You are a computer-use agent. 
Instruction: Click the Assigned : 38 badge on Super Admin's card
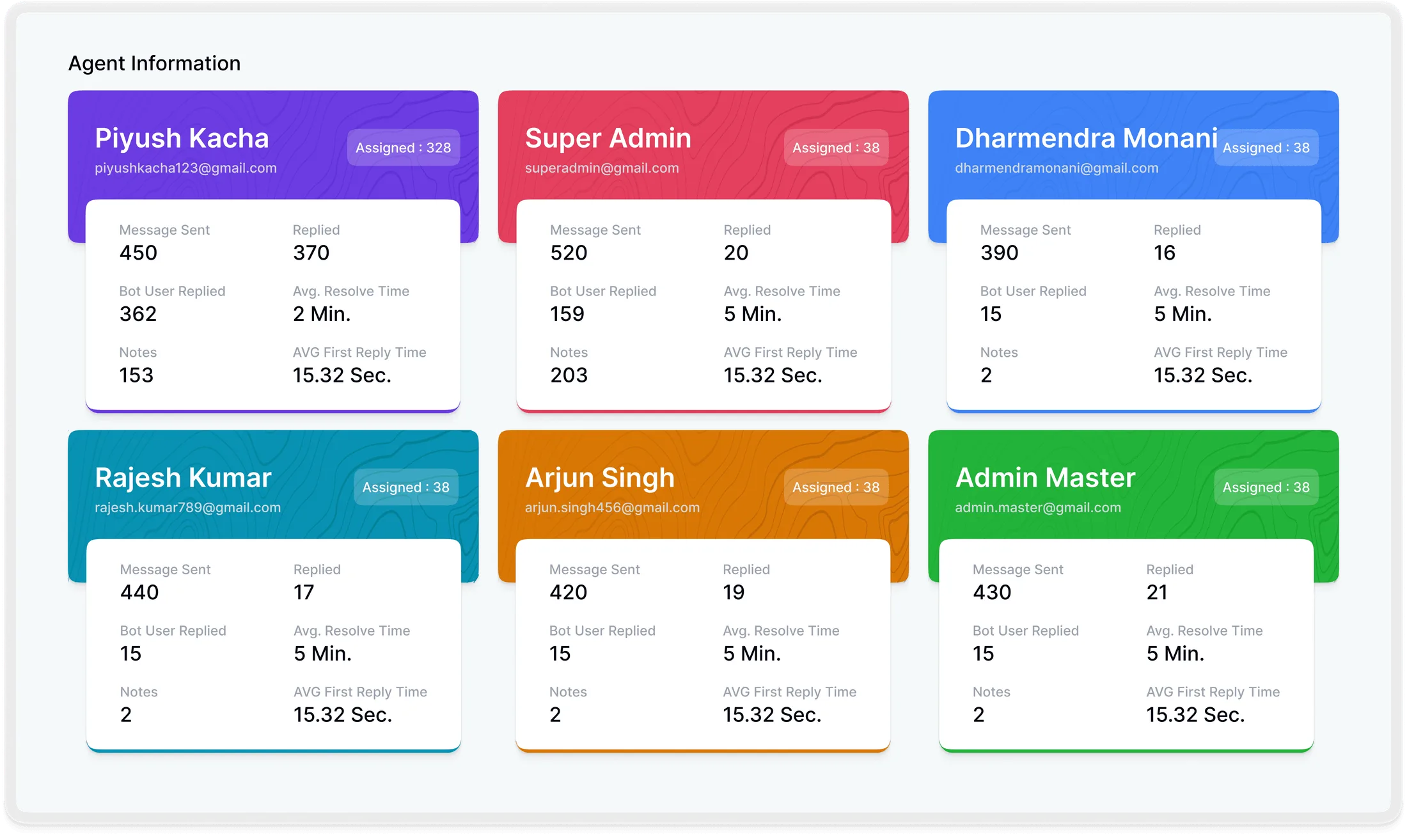click(x=835, y=147)
